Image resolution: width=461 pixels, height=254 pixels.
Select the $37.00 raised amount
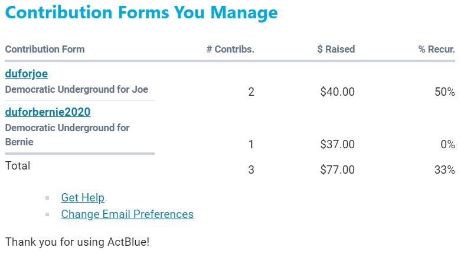click(x=337, y=145)
